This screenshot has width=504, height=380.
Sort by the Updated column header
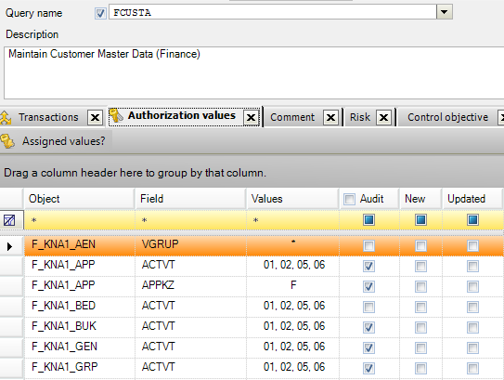pyautogui.click(x=472, y=199)
